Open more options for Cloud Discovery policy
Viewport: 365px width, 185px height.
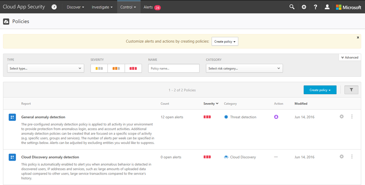point(352,157)
